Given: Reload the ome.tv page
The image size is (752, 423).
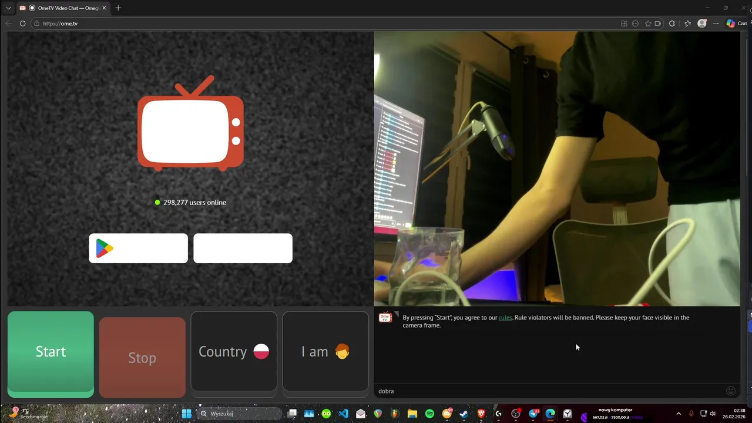Looking at the screenshot, I should [22, 23].
